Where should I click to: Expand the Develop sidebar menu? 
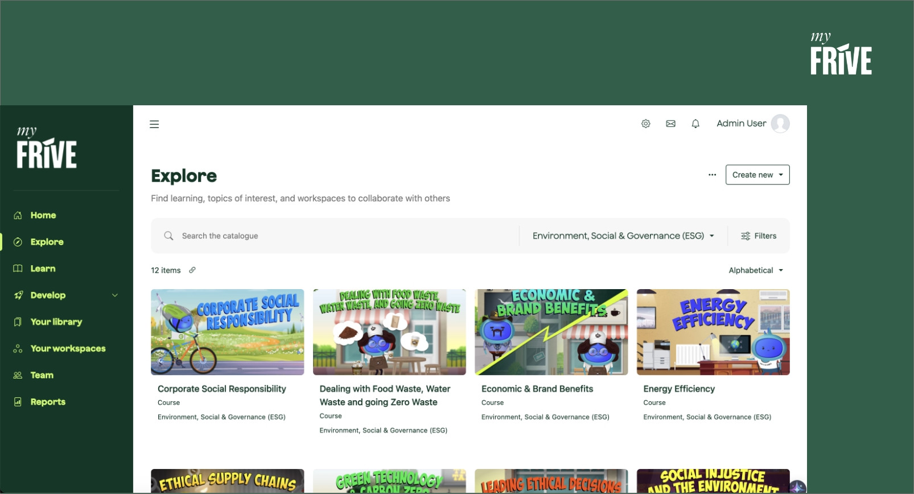pos(114,295)
